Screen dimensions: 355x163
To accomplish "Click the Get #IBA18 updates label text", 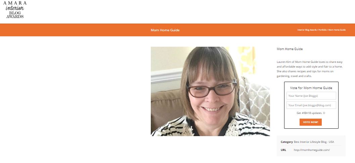I will click(x=309, y=113).
